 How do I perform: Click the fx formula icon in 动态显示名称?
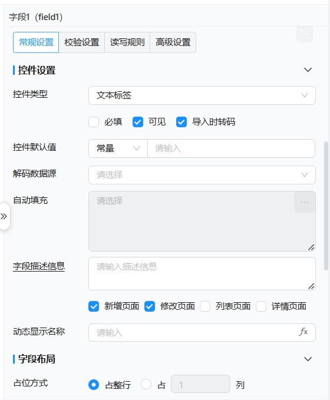tap(303, 332)
